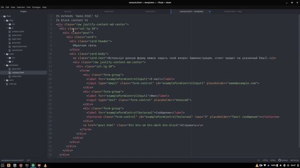Image resolution: width=300 pixels, height=168 pixels.
Task: Expand the css folder under blog
Action: [7, 24]
